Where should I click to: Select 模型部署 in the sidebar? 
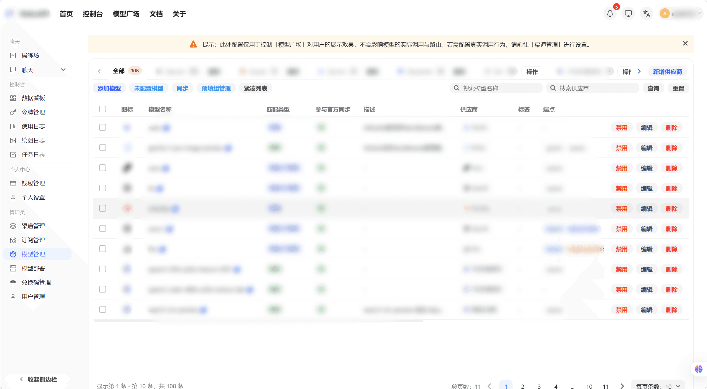coord(33,268)
